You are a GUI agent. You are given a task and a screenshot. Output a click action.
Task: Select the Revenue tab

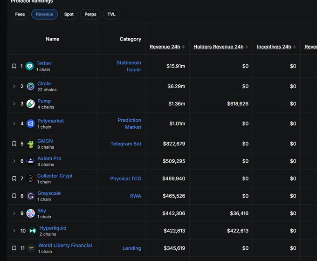(x=44, y=14)
